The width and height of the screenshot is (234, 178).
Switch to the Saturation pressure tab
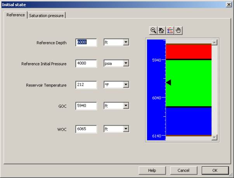pos(47,16)
